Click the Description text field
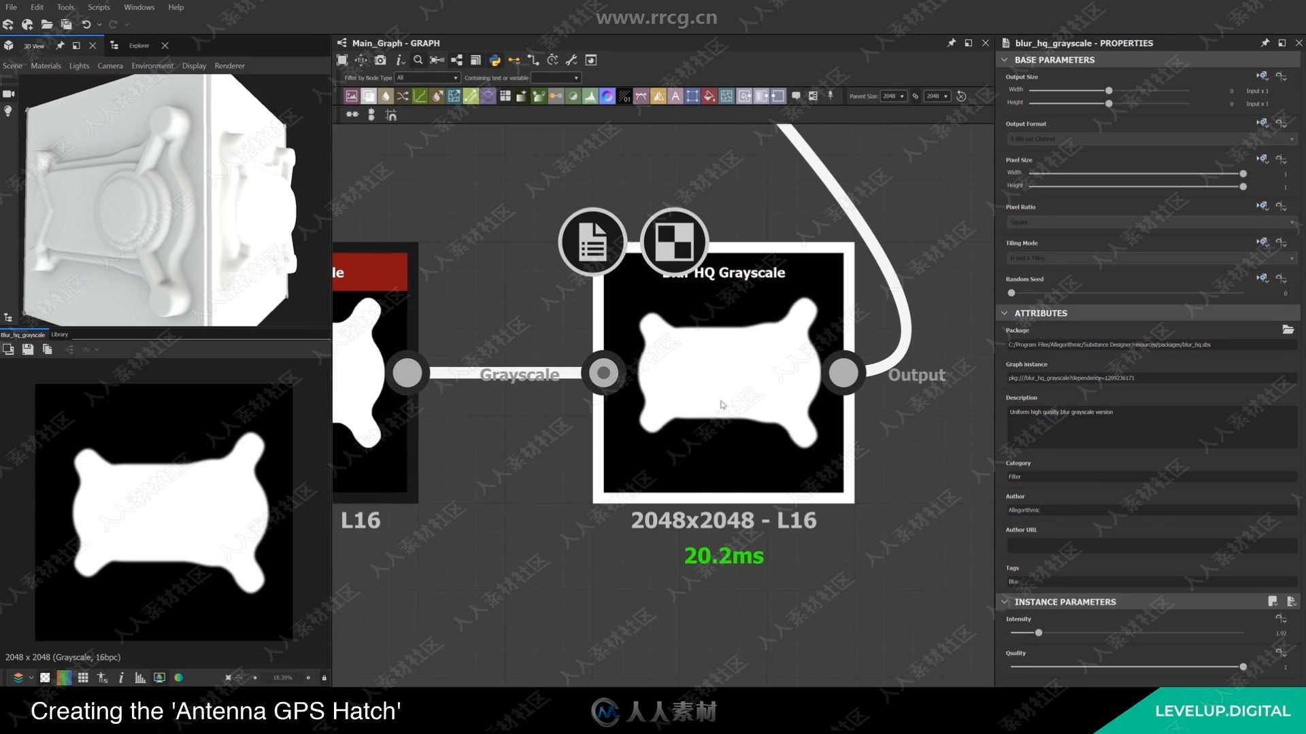Viewport: 1306px width, 734px height. pyautogui.click(x=1152, y=427)
